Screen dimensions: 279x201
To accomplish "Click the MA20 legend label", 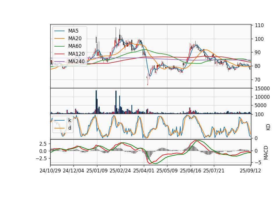I will [x=75, y=38].
